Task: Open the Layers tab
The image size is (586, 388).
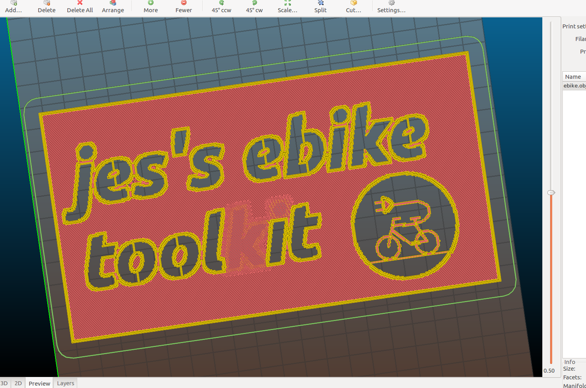Action: tap(65, 383)
